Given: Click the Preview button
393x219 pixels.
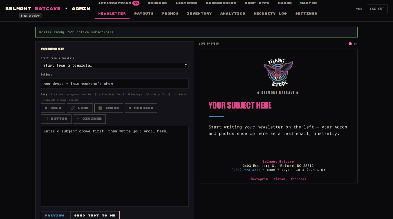Looking at the screenshot, I should click(54, 215).
